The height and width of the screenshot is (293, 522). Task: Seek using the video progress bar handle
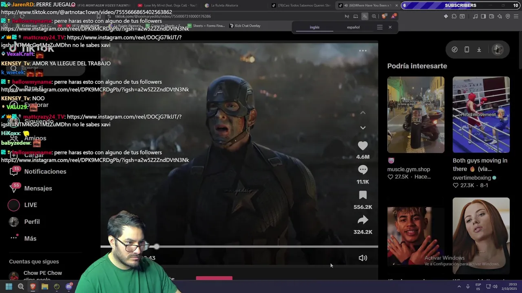(x=157, y=247)
